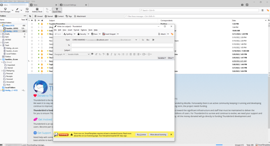Open the folder pane options three-dots icon
270x146 pixels.
click(x=25, y=16)
